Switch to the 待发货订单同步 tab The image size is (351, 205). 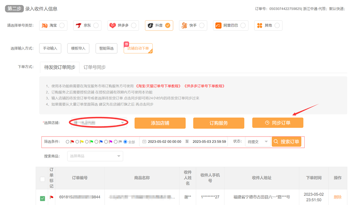pos(60,67)
